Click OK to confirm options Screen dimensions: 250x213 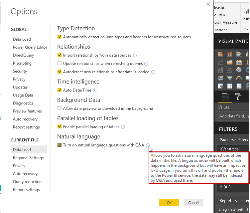[x=169, y=203]
